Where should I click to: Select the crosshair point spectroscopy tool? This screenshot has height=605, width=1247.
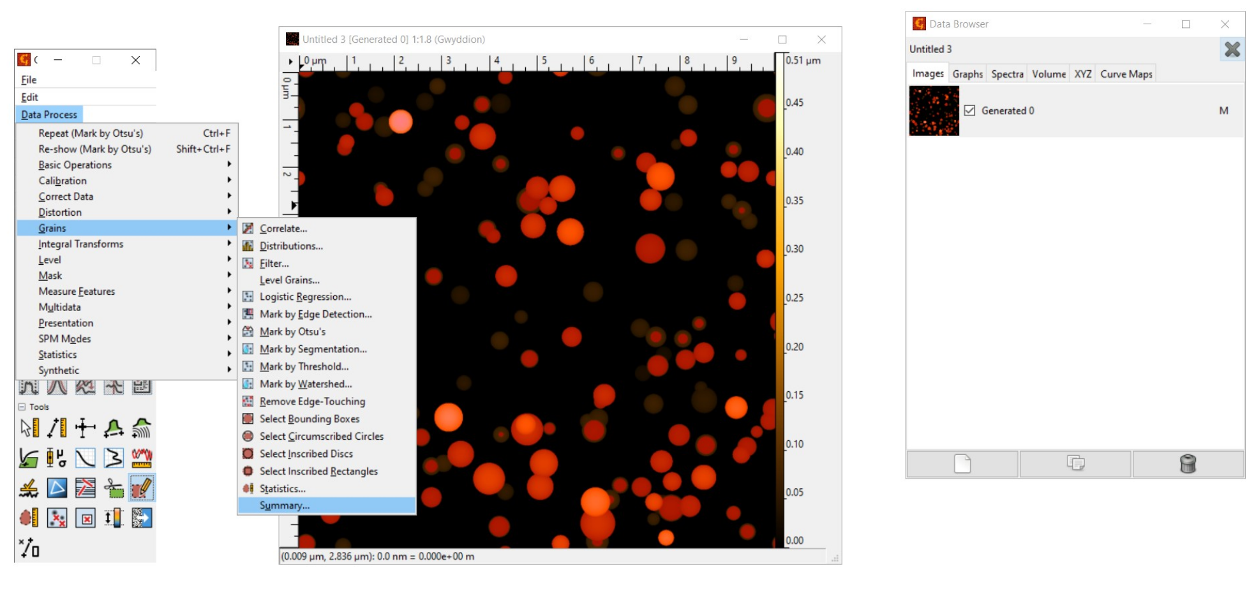(85, 428)
